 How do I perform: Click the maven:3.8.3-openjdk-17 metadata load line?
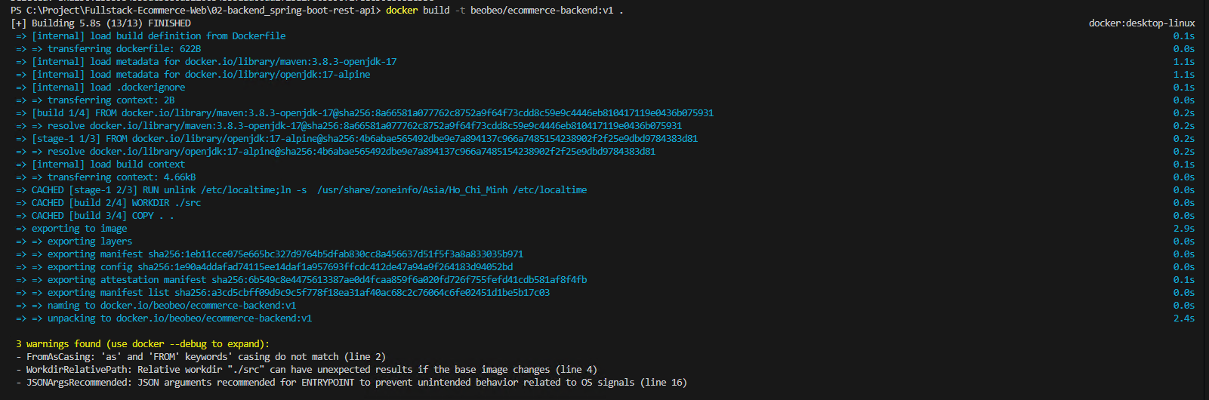(x=214, y=62)
